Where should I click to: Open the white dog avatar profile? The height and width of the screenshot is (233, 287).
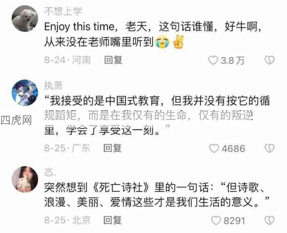[x=25, y=18]
